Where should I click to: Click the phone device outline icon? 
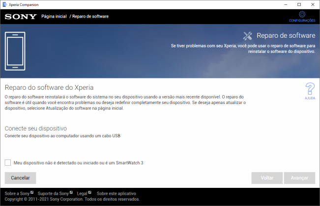tap(15, 51)
